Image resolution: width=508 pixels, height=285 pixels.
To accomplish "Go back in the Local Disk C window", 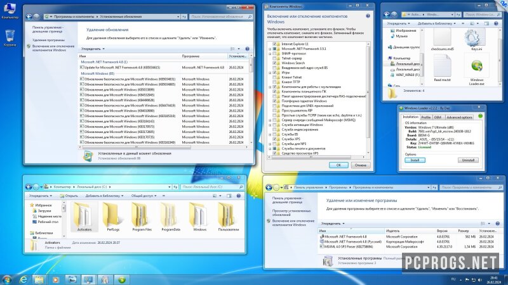I will tap(29, 187).
